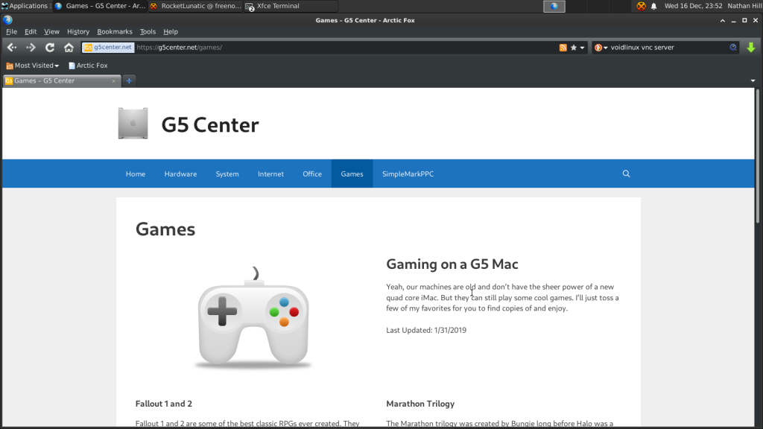Viewport: 763px width, 429px height.
Task: Select the Games – G5 Center tab
Action: 61,80
